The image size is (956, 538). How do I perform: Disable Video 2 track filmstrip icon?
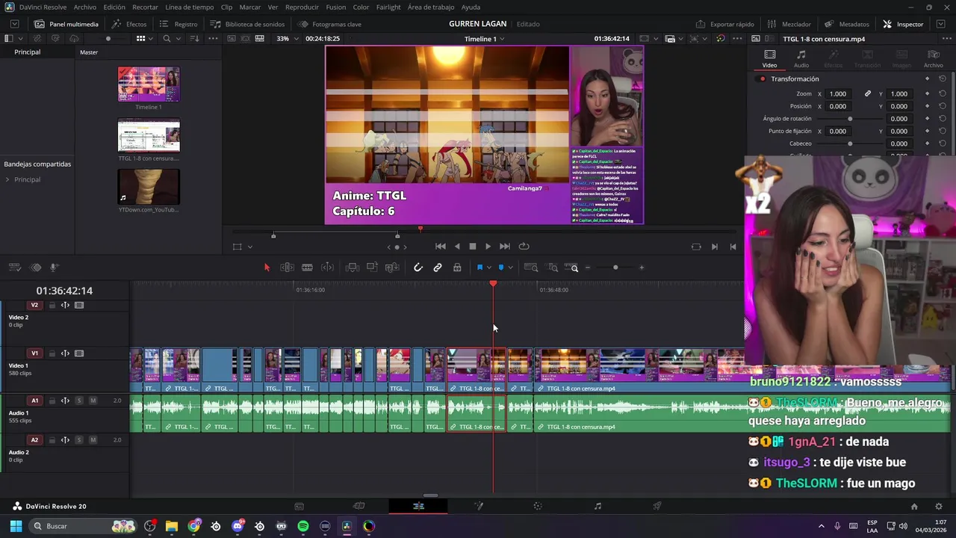pos(79,305)
